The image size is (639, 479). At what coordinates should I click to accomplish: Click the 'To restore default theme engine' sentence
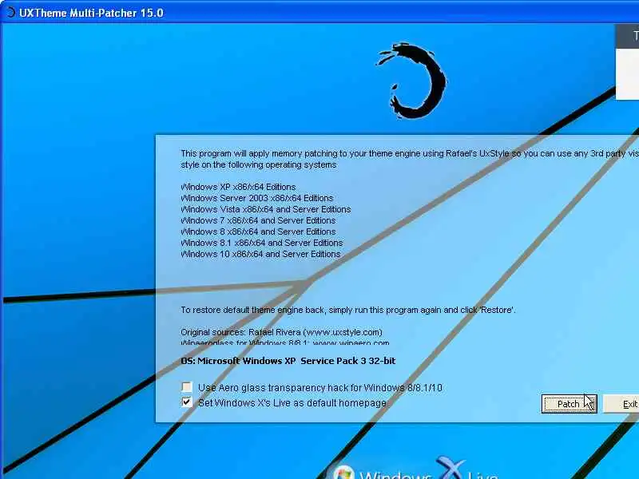point(348,310)
